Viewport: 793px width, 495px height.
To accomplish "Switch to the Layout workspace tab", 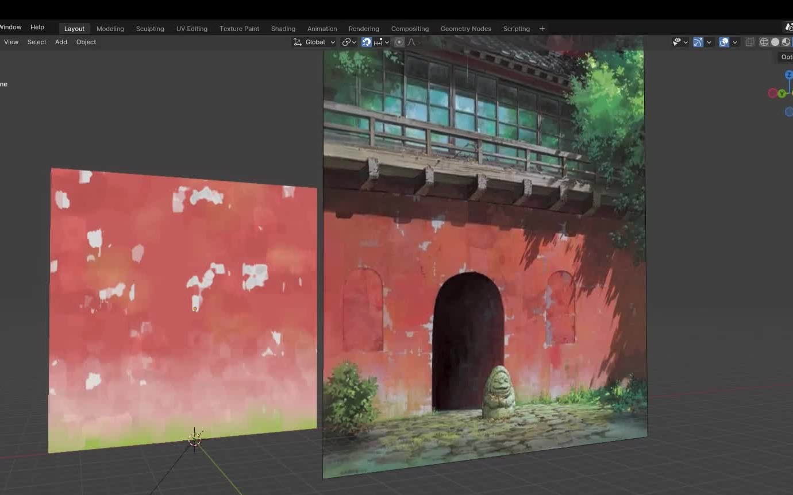I will pyautogui.click(x=74, y=28).
